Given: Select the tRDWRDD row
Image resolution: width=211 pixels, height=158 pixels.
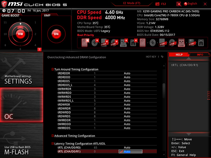Looking at the screenshot, I should [107, 112].
